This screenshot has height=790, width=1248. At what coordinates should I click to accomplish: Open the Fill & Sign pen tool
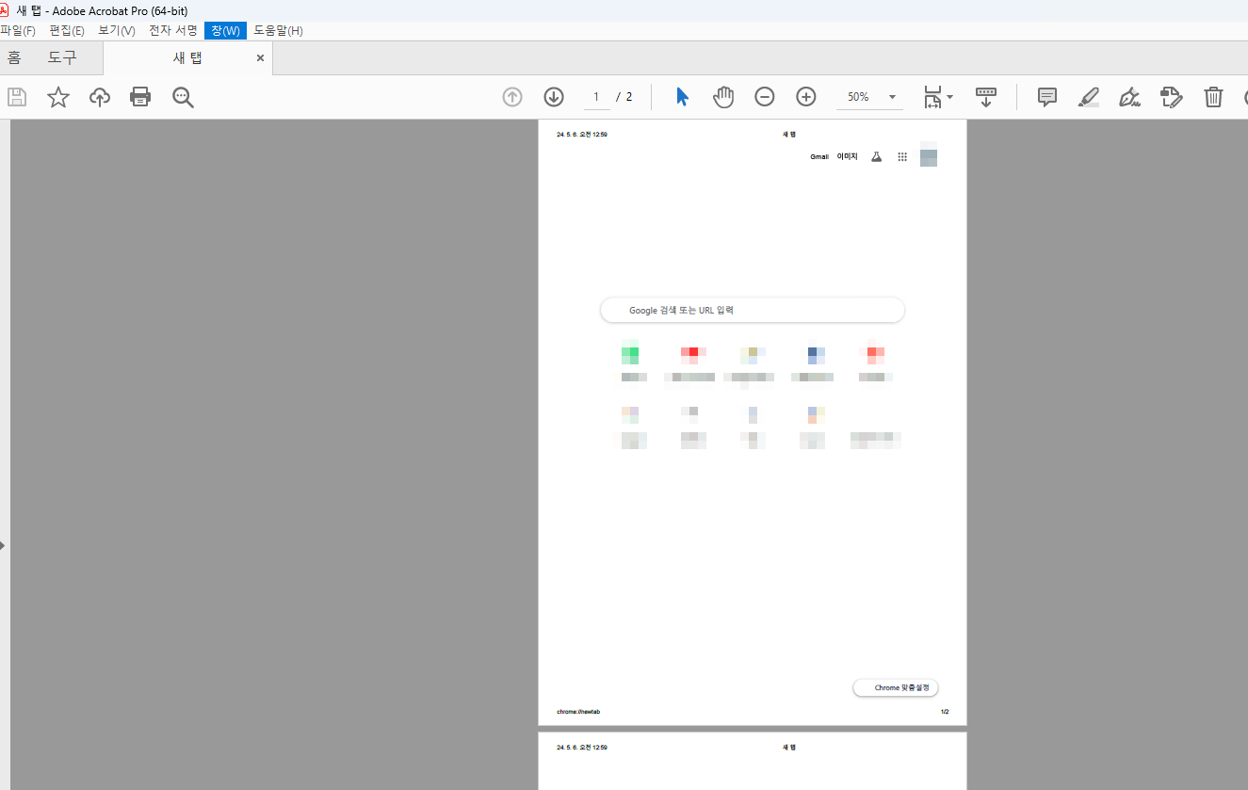point(1129,96)
